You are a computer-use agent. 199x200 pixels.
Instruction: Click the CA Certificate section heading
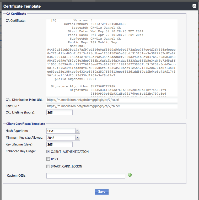pyautogui.click(x=16, y=14)
